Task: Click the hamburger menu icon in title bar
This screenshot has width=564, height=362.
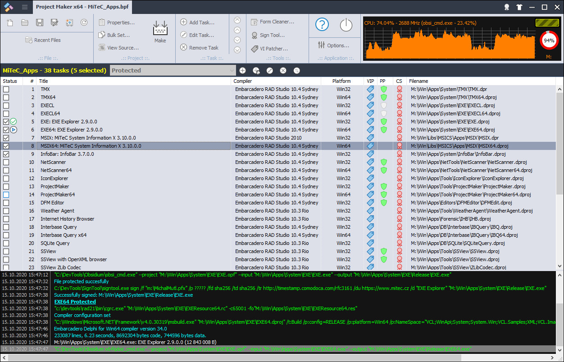Action: pyautogui.click(x=25, y=7)
